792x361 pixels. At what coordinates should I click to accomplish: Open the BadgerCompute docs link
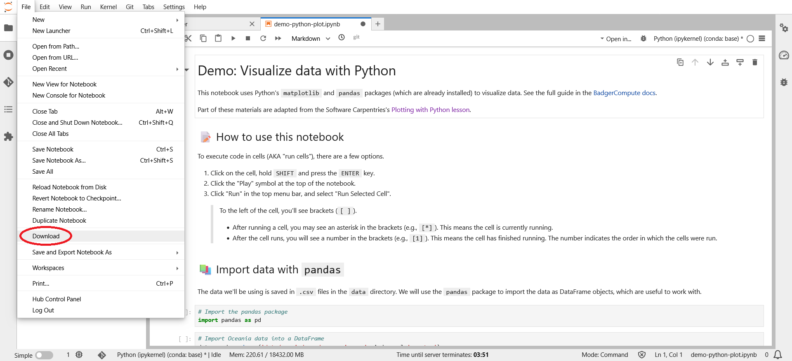pyautogui.click(x=624, y=93)
